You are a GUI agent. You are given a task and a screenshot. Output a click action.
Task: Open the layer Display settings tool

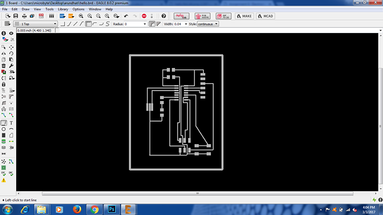click(5, 39)
